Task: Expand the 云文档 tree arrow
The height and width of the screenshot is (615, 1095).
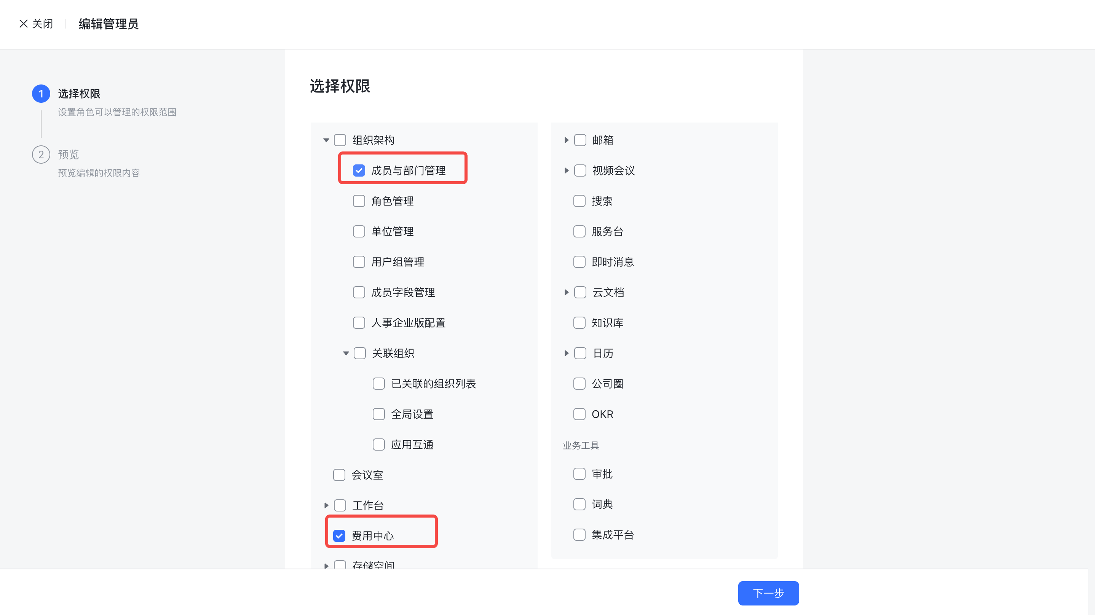Action: pos(566,292)
